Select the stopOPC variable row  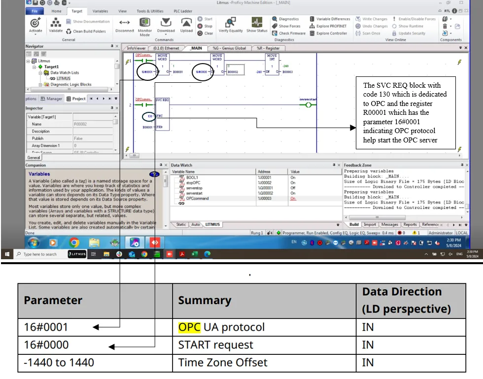pos(255,183)
